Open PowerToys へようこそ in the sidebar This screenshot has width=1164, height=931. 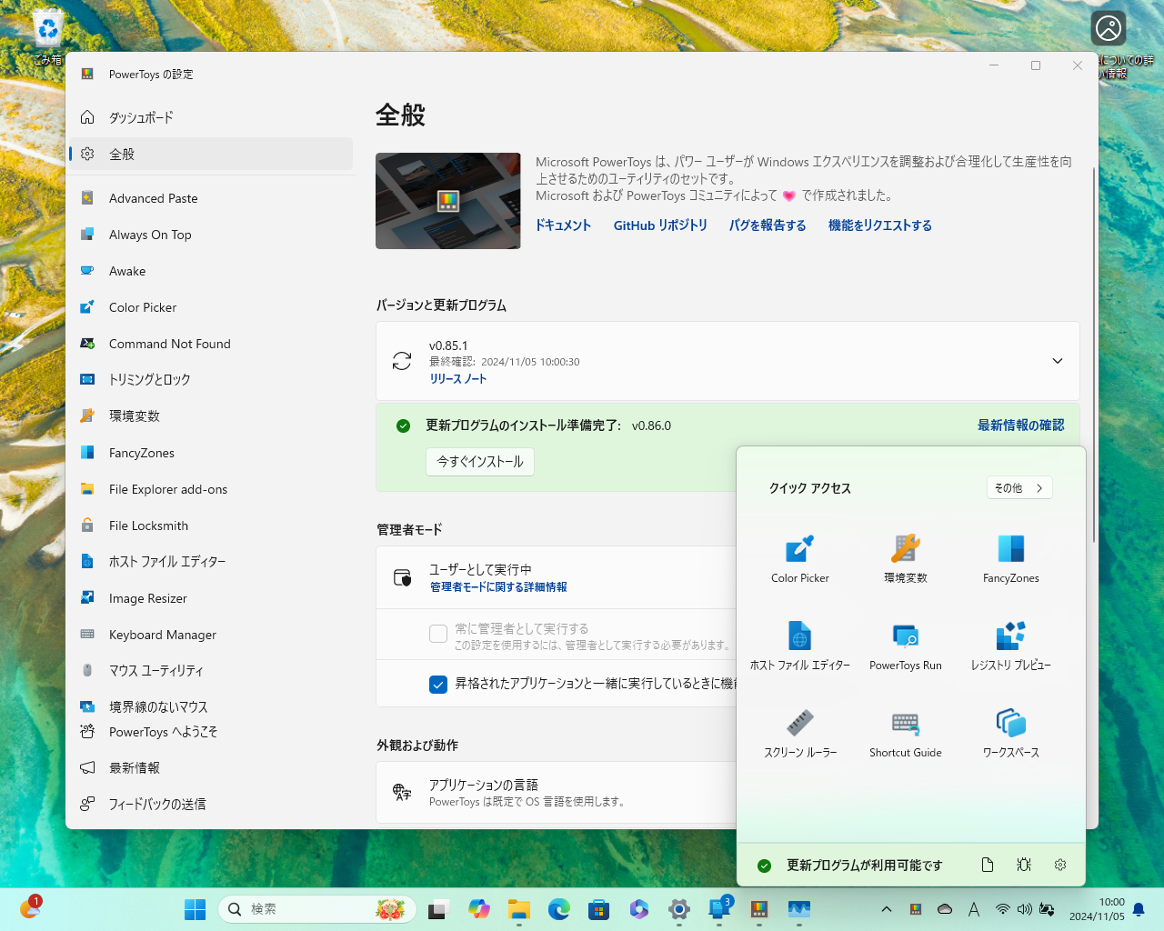(211, 732)
